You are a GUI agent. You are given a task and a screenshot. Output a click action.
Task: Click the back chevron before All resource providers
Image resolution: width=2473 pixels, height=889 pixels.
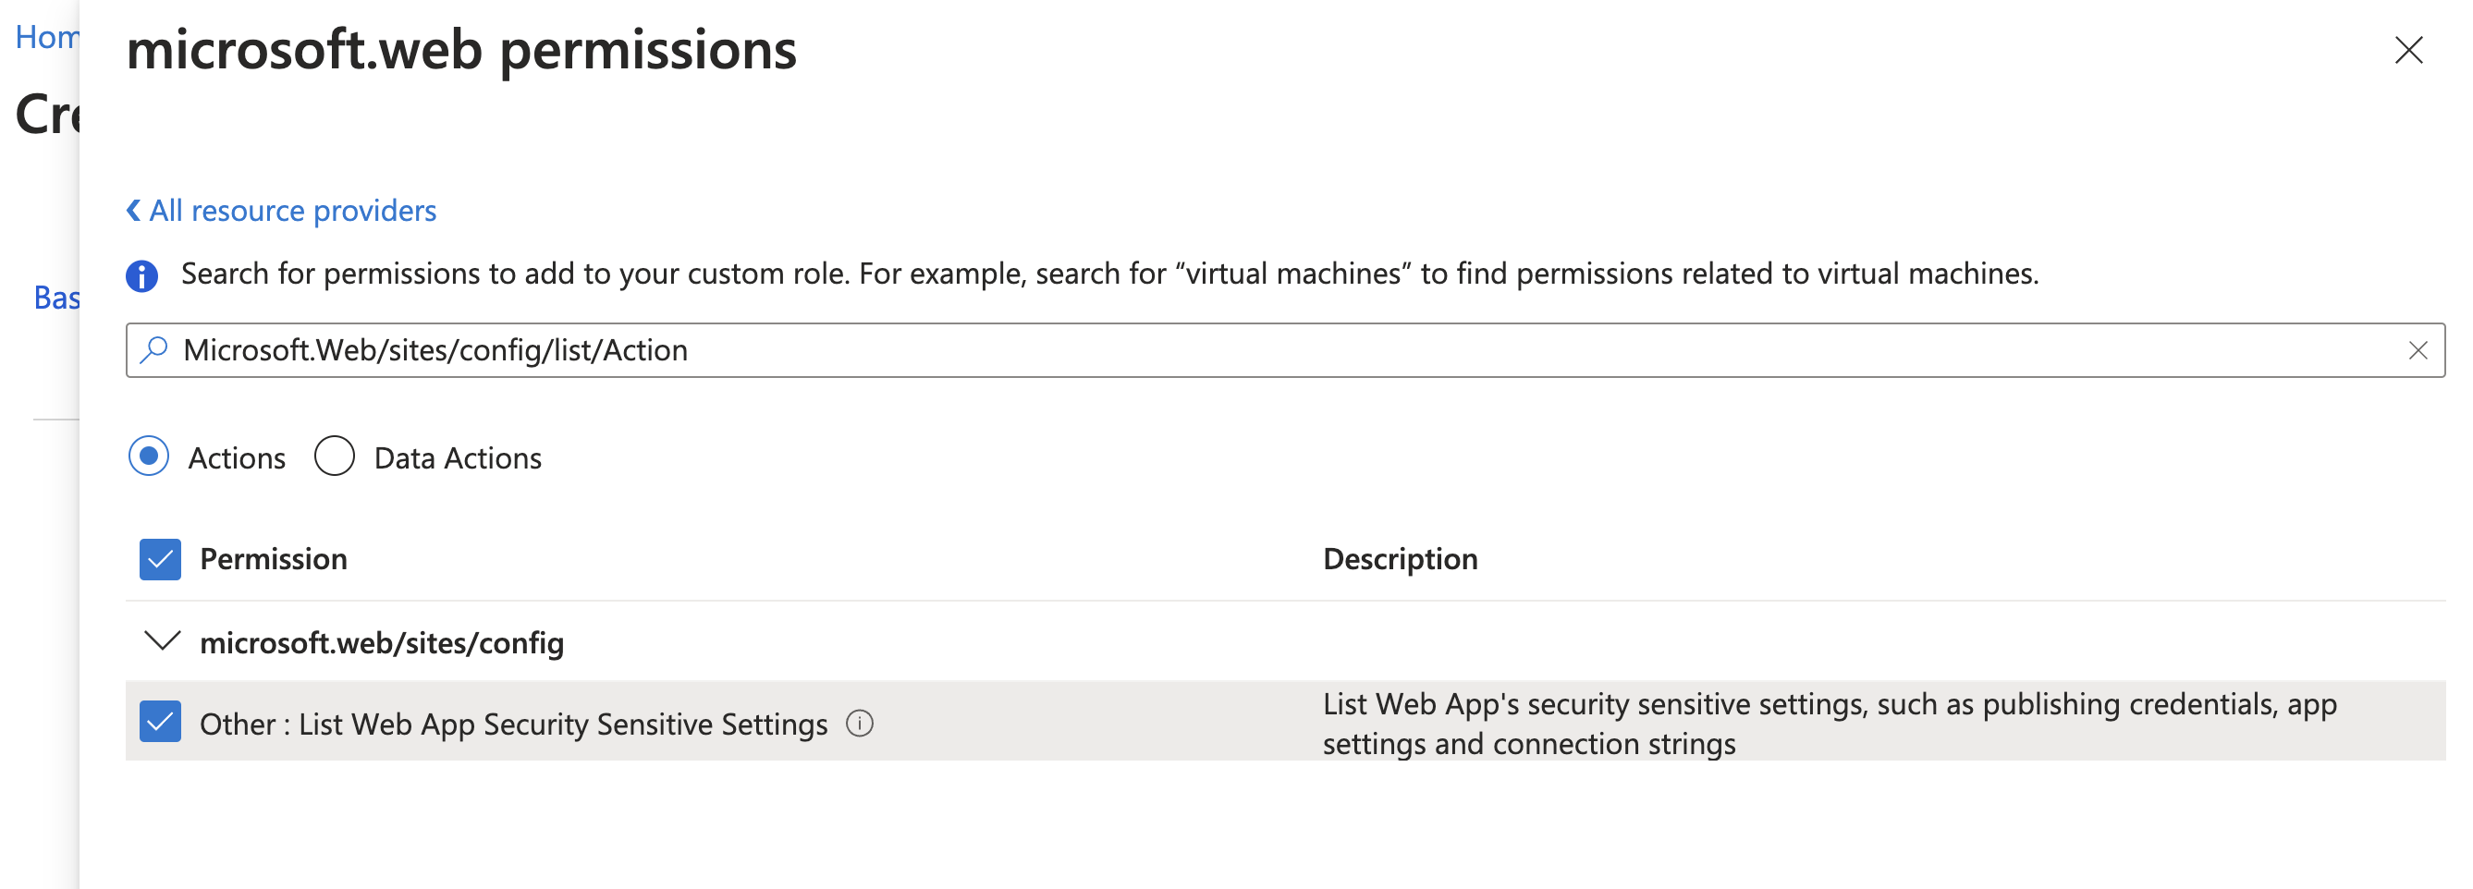point(133,209)
